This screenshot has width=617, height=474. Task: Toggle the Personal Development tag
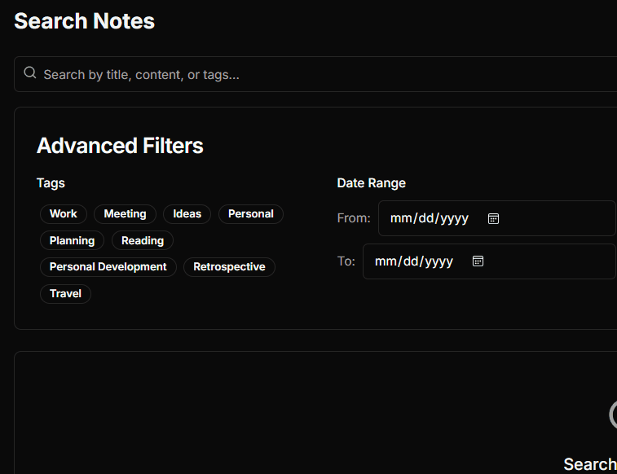tap(108, 267)
